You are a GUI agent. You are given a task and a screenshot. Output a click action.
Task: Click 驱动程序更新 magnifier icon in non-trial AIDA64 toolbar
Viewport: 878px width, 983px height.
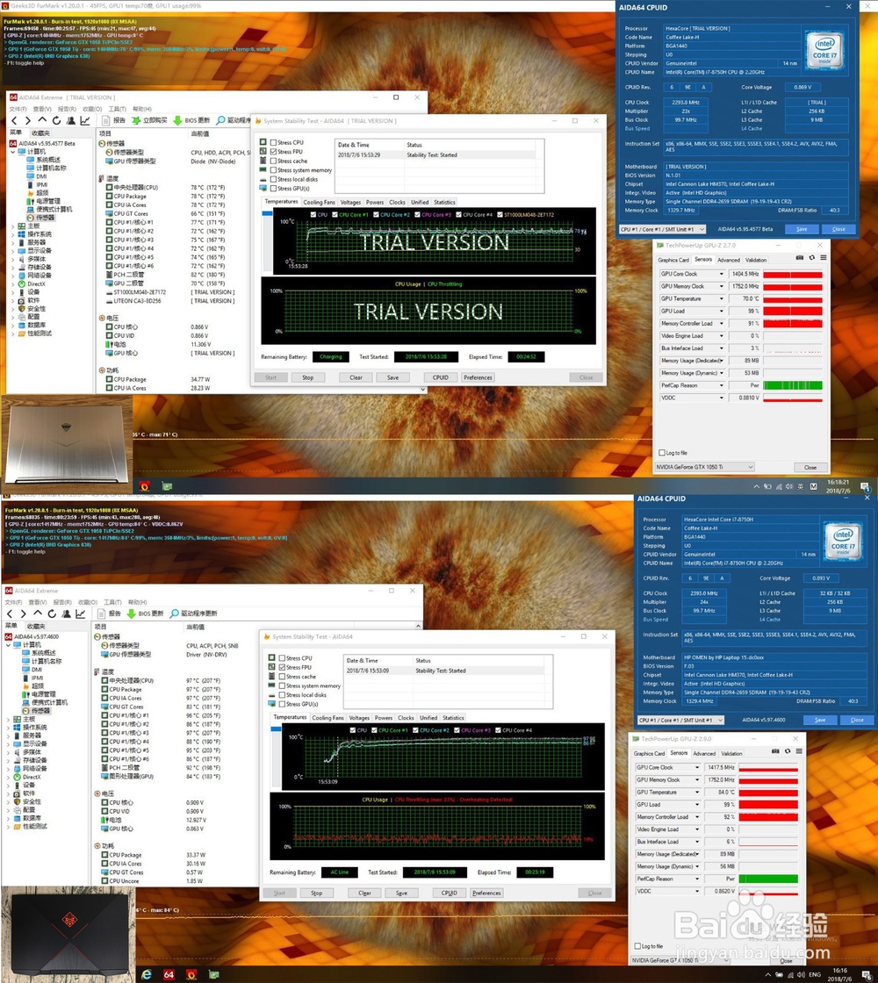tap(175, 613)
